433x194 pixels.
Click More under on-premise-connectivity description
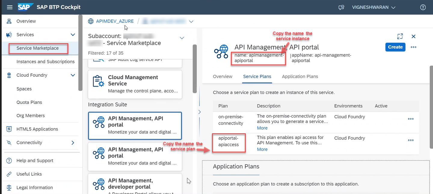262,128
